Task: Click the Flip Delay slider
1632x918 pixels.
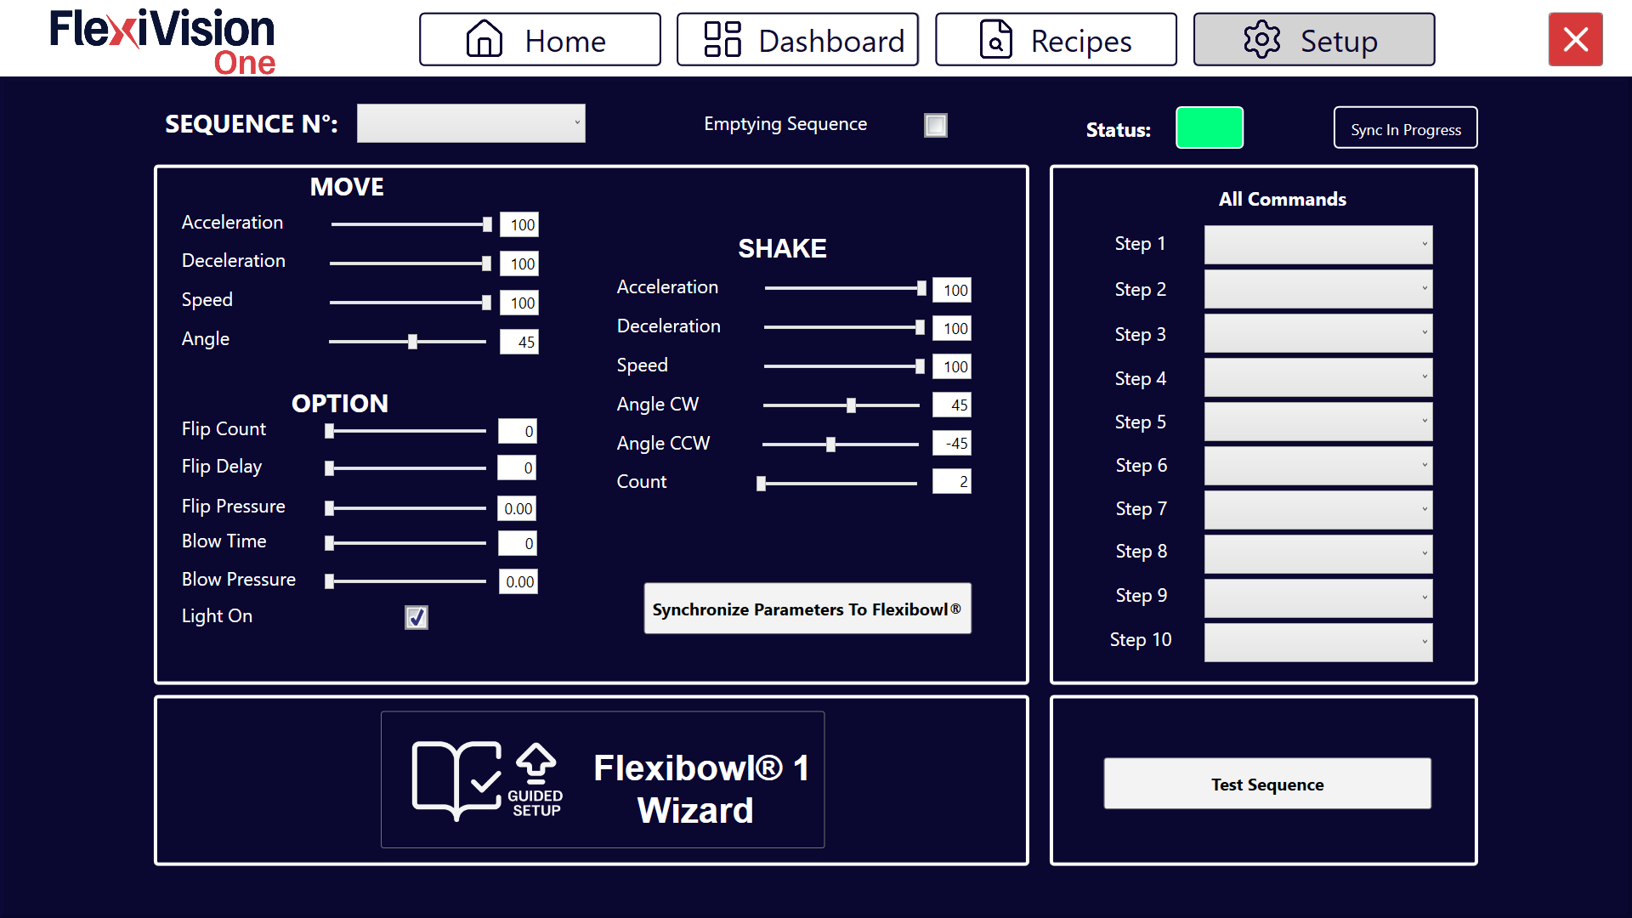Action: pyautogui.click(x=405, y=468)
